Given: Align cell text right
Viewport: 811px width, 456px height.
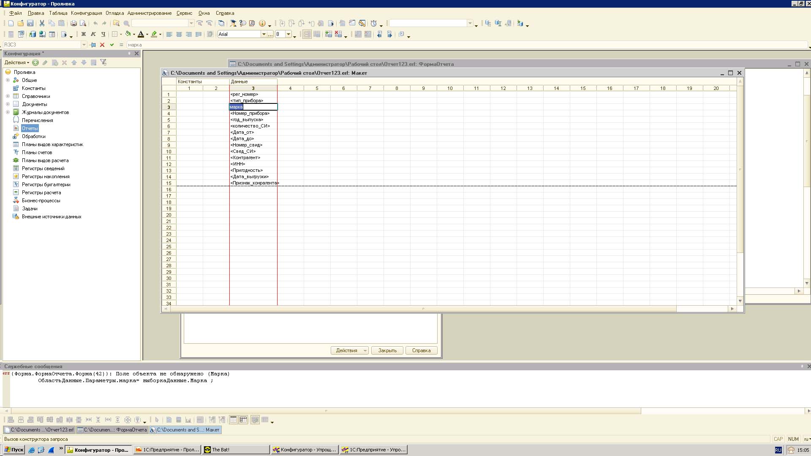Looking at the screenshot, I should 189,35.
